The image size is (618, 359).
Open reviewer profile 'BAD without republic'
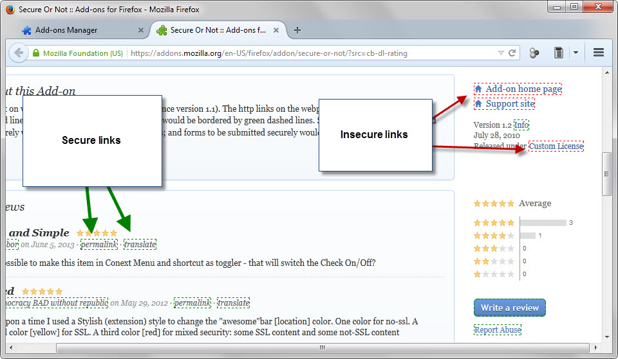[x=57, y=302]
